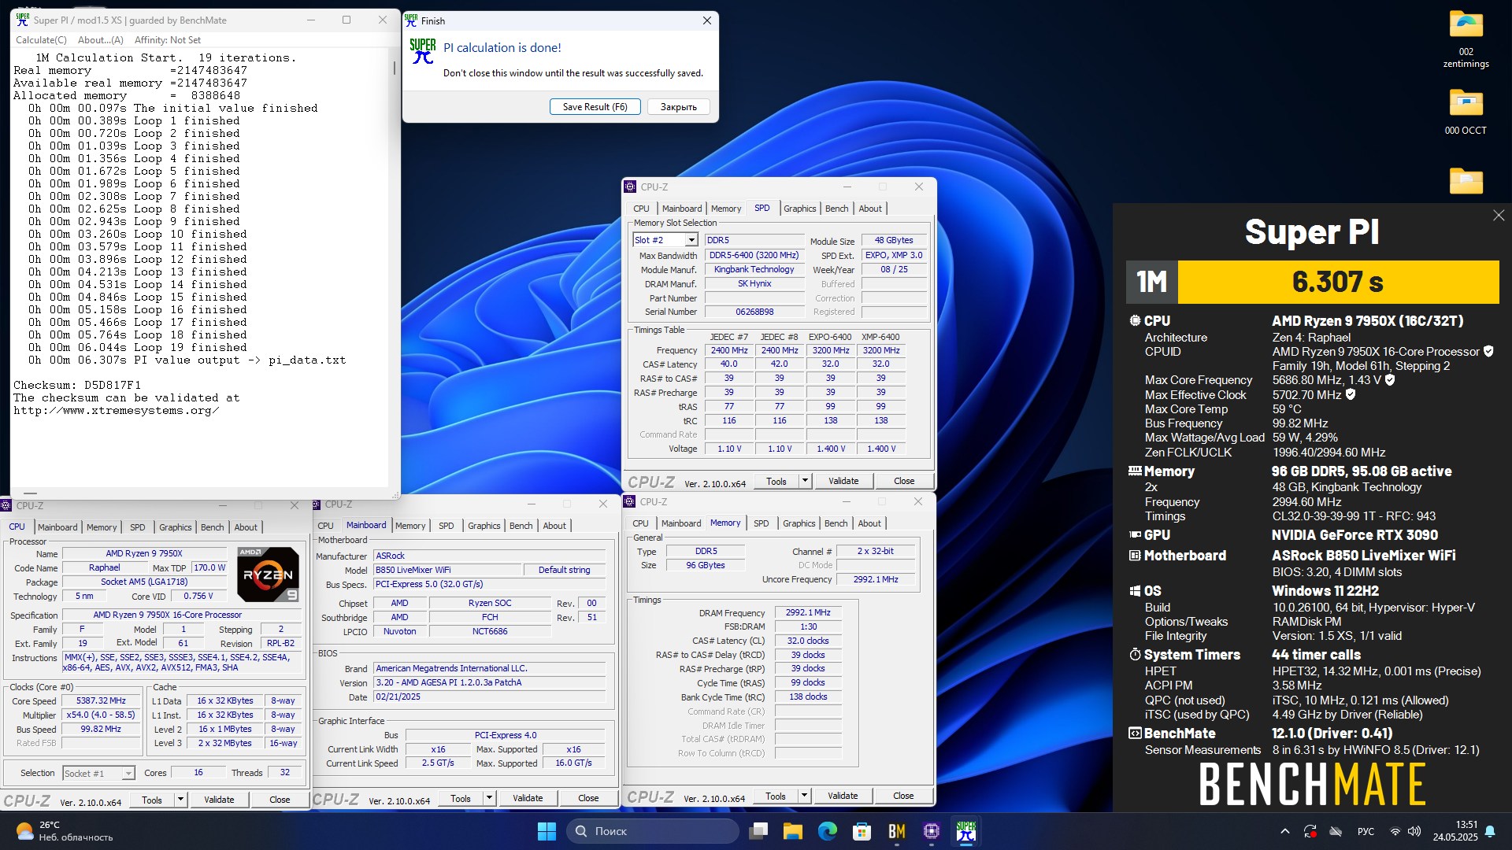Show hidden system tray icons
The image size is (1512, 850).
[x=1285, y=831]
